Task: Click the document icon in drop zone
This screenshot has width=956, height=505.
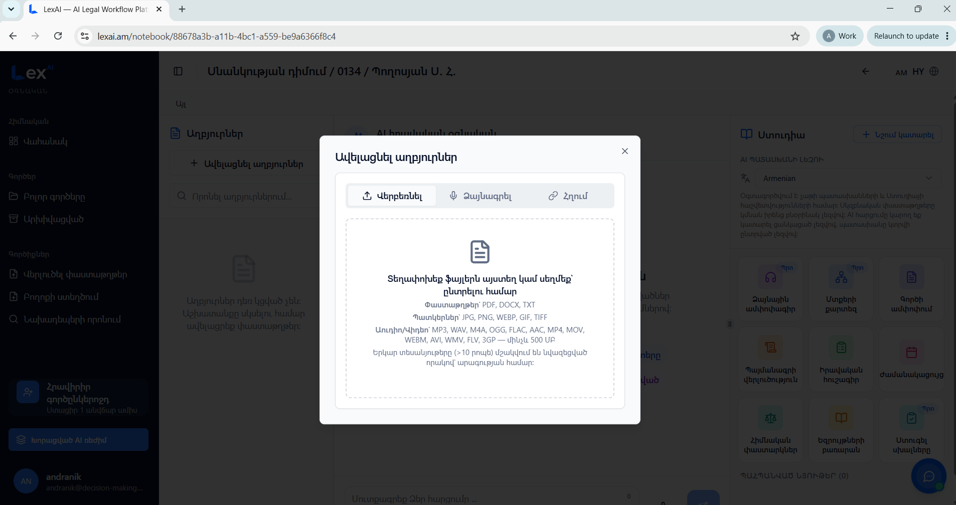Action: (x=480, y=252)
